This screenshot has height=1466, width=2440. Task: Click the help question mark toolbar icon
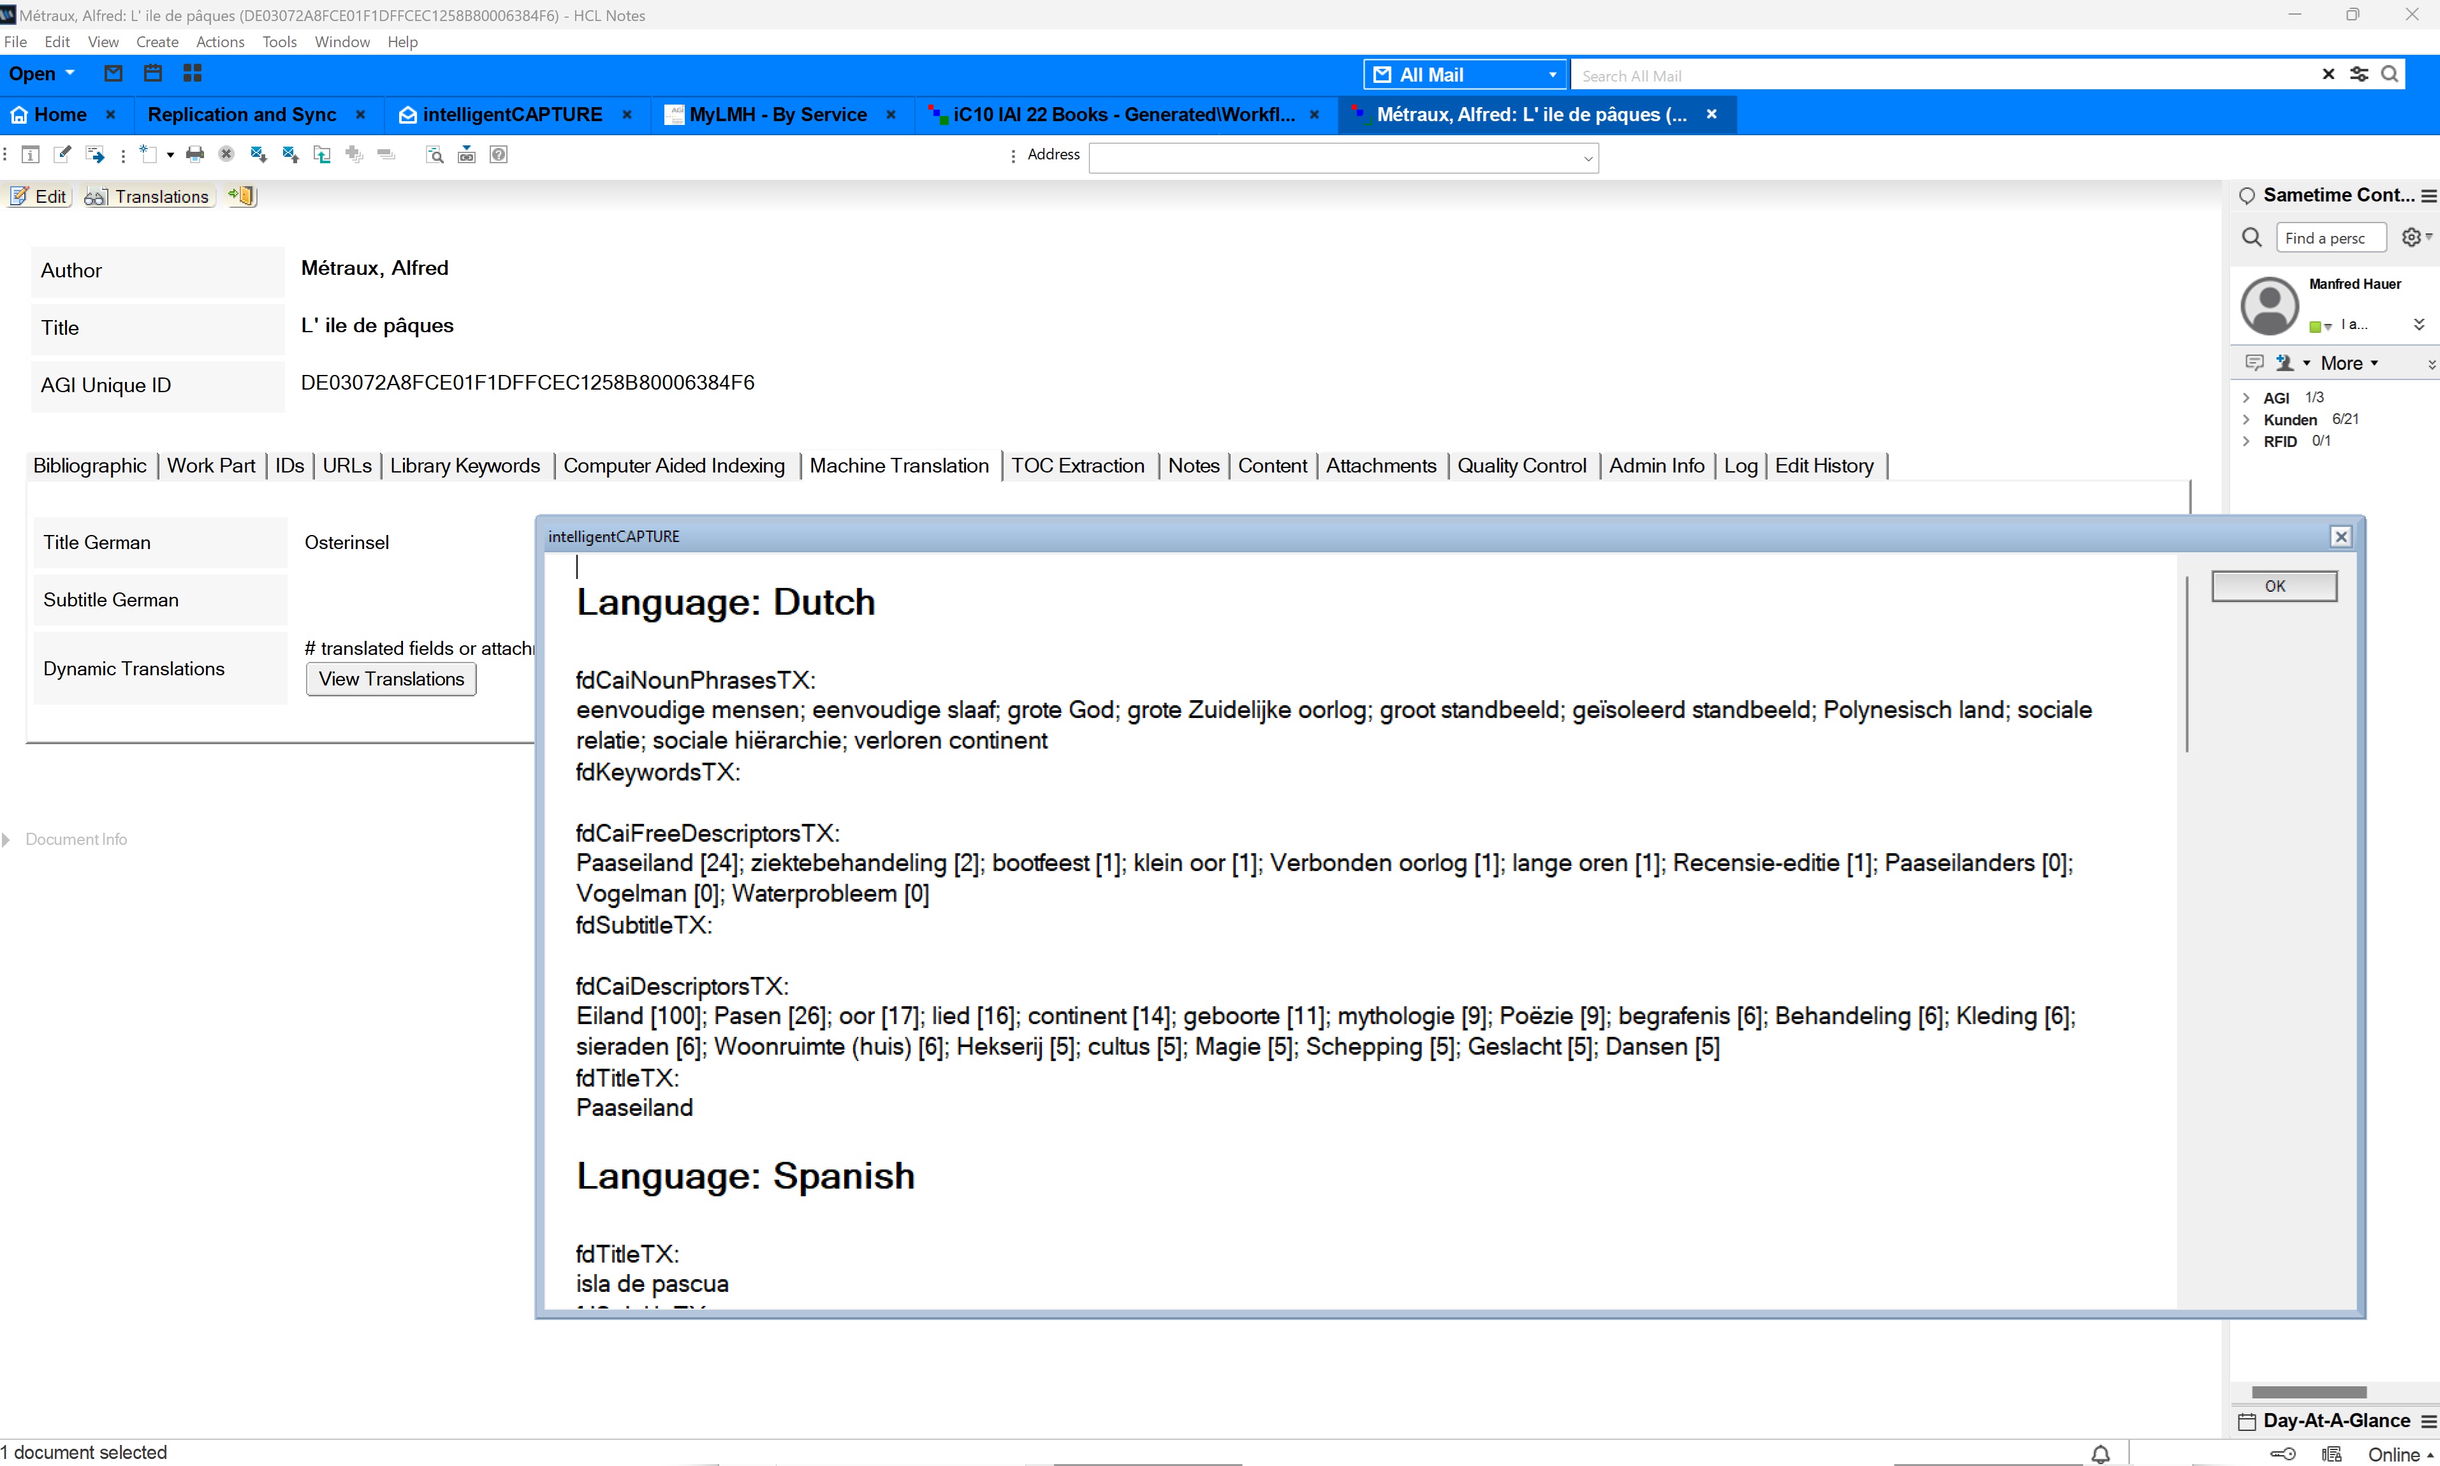(x=499, y=154)
